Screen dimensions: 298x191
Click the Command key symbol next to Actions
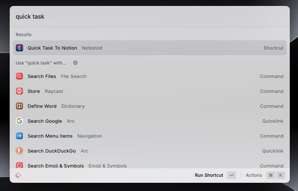point(271,175)
